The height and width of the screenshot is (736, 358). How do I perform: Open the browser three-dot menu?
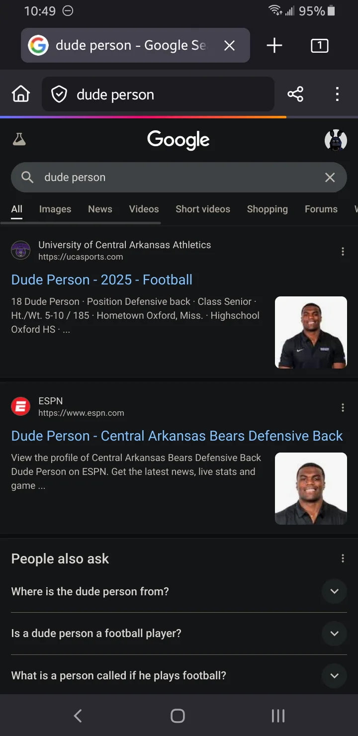337,94
